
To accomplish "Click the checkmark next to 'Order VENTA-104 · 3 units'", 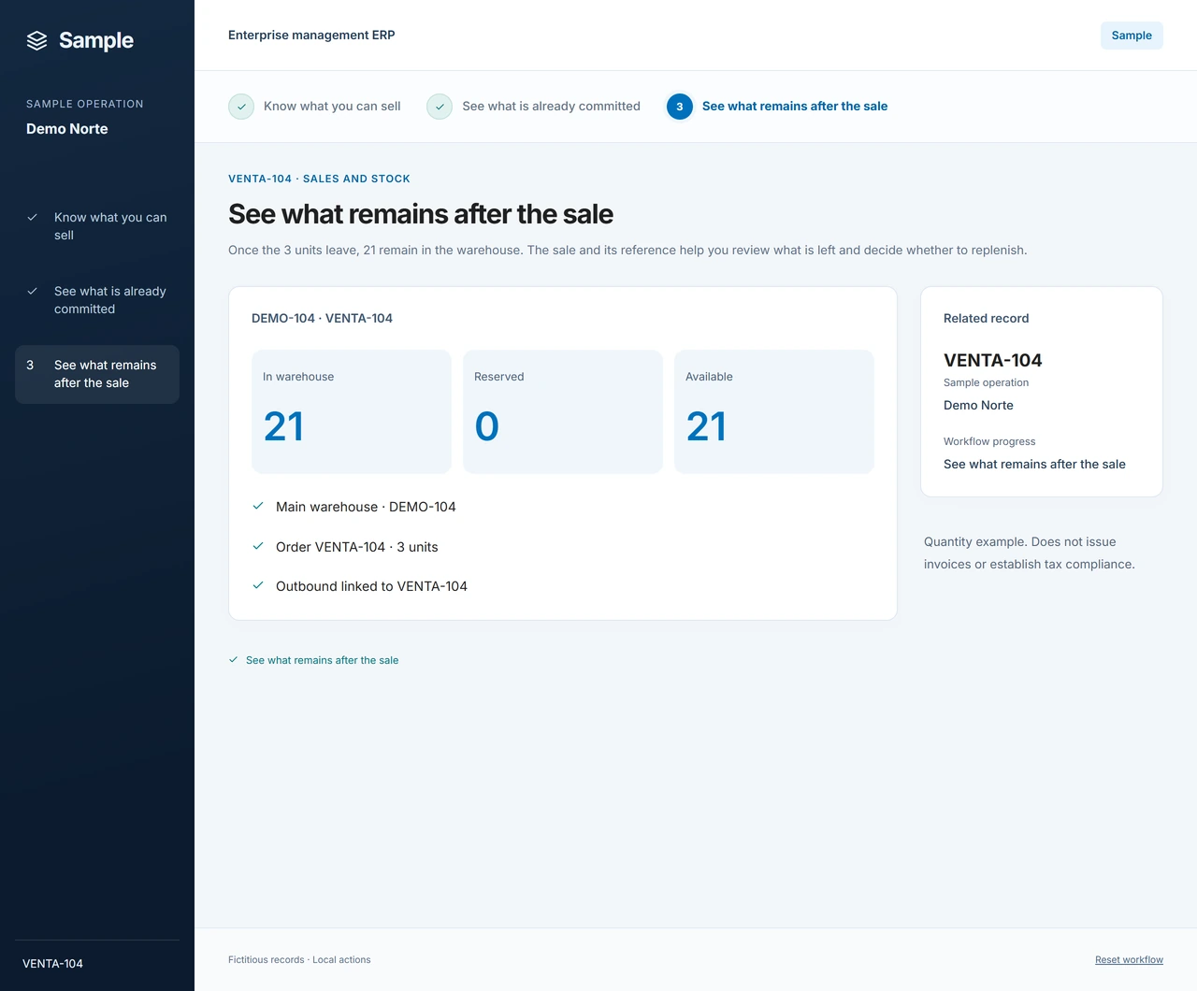I will pos(258,546).
